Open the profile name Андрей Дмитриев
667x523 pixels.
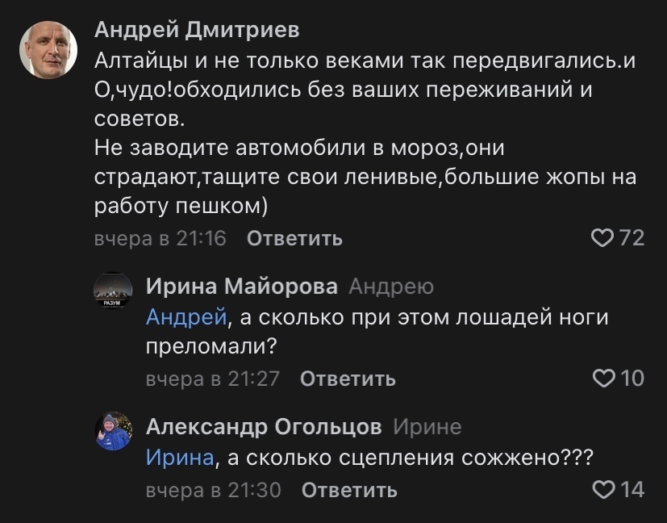(197, 31)
